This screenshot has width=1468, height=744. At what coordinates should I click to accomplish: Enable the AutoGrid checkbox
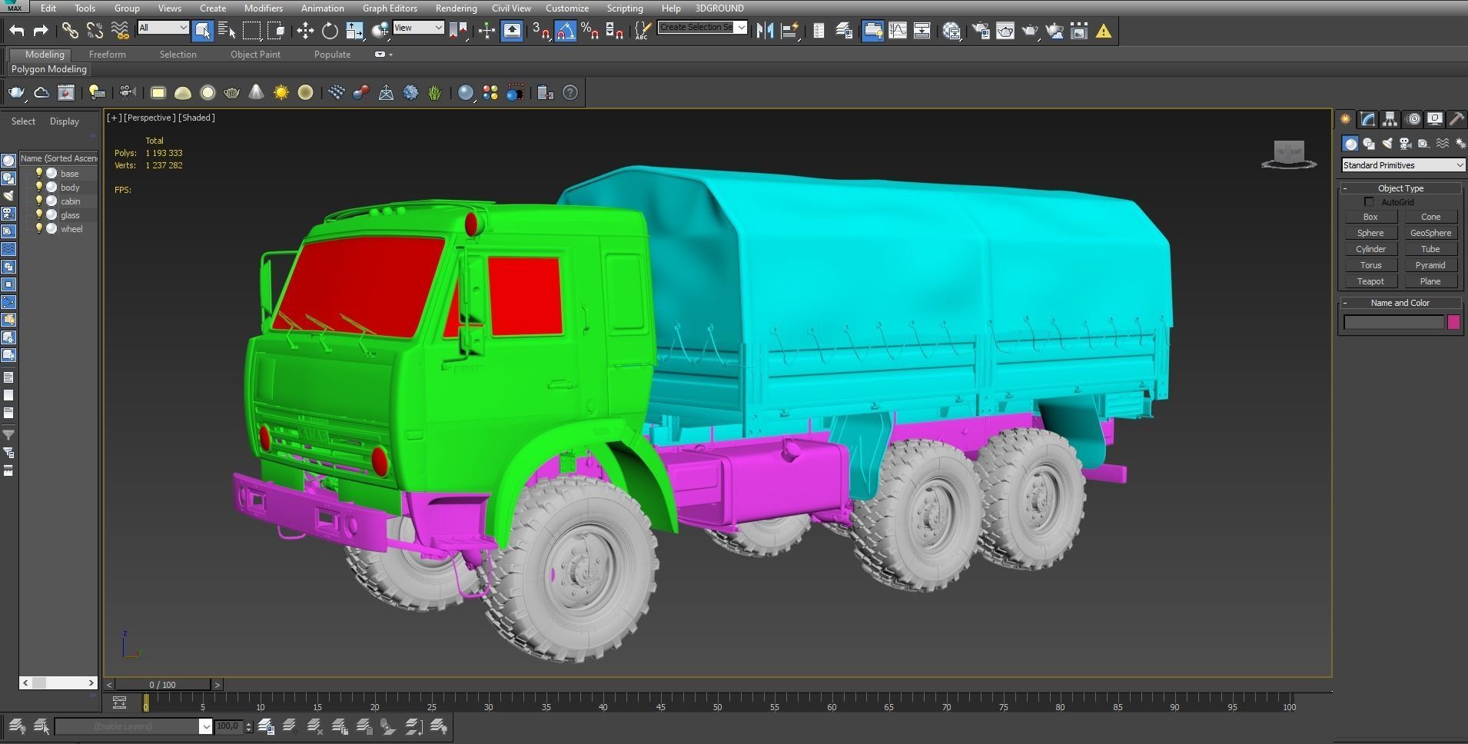click(x=1369, y=202)
